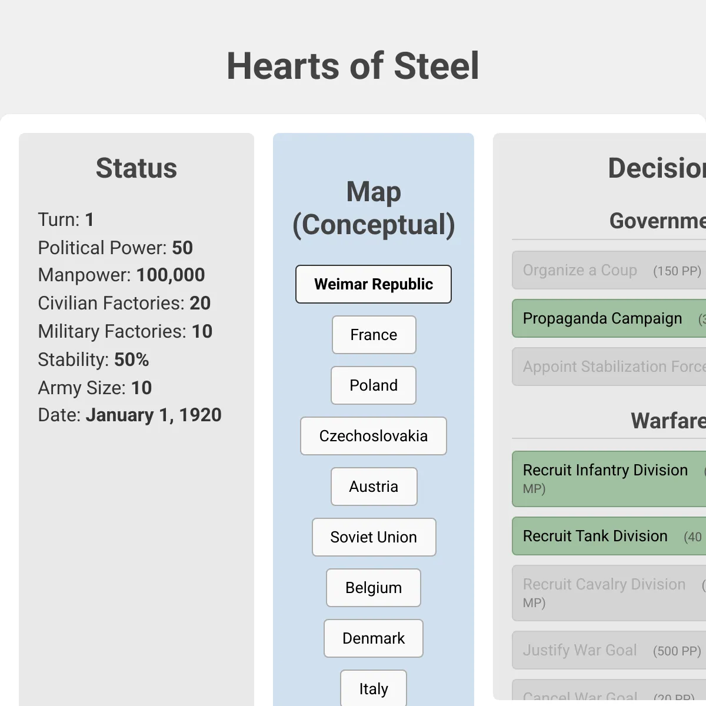Select the Justify War Goal decision
The height and width of the screenshot is (706, 706).
[x=609, y=650]
